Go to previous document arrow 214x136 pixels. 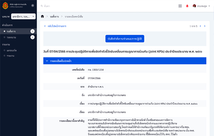click(201, 26)
